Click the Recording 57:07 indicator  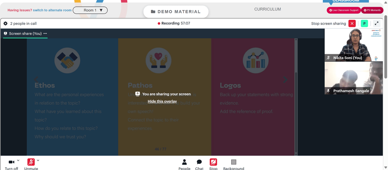(x=174, y=23)
